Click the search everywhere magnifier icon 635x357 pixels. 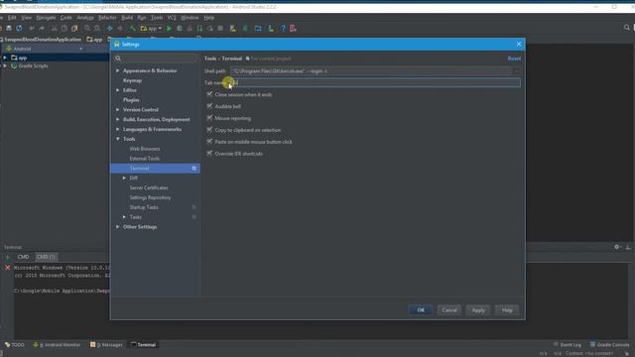[626, 28]
